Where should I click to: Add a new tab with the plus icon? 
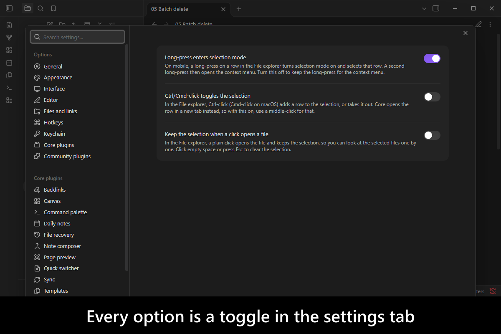[x=239, y=9]
